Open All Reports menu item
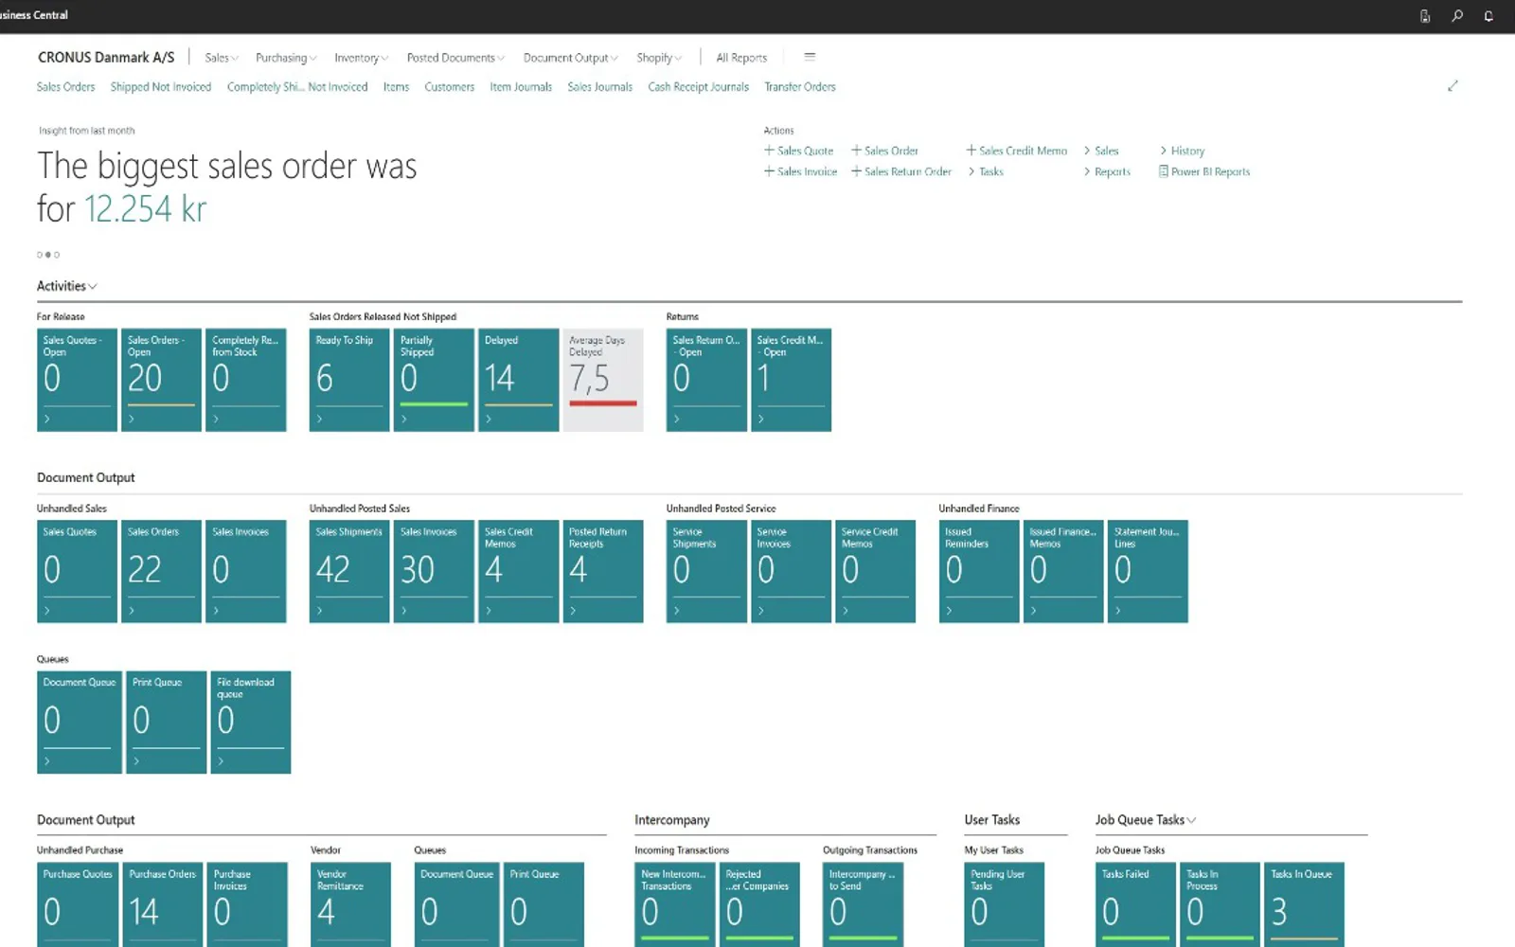Viewport: 1515px width, 947px height. pyautogui.click(x=741, y=58)
